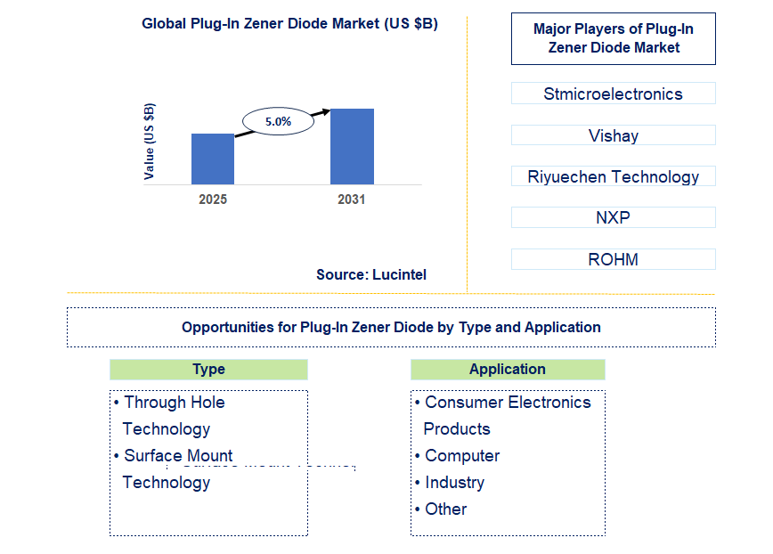Image resolution: width=773 pixels, height=554 pixels.
Task: Click the 'Through Hole Technology' bullet item
Action: coord(169,415)
